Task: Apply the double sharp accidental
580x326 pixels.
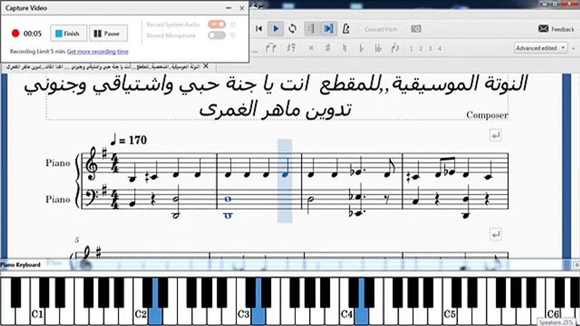Action: (x=311, y=48)
